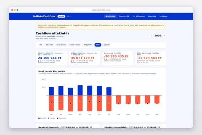Screen dimensions: 202x135
Task: Click the júl month axis label
Action: 109,114
